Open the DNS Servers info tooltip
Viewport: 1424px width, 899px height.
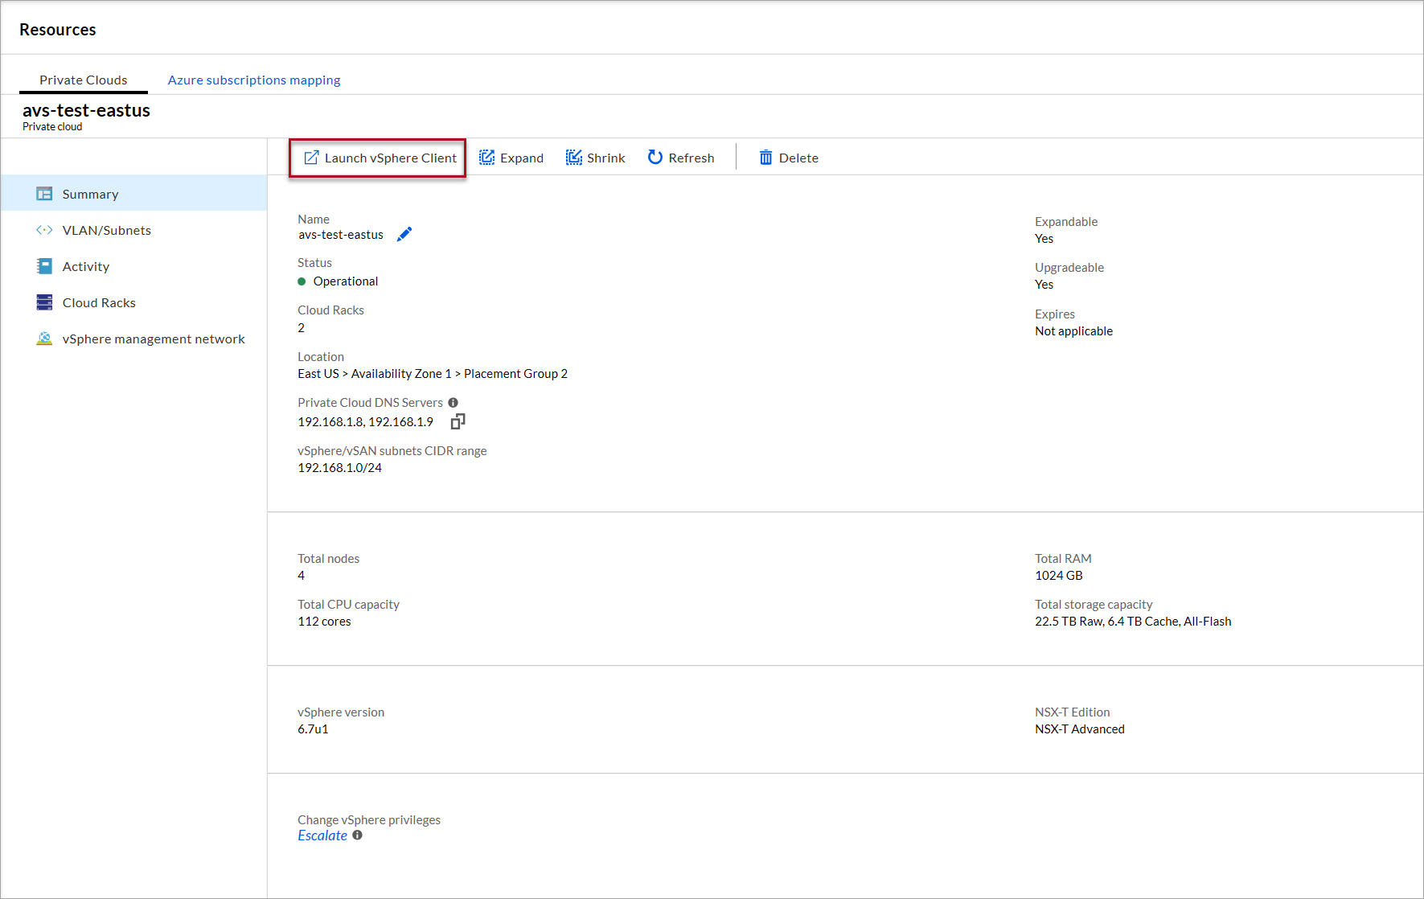pos(453,402)
